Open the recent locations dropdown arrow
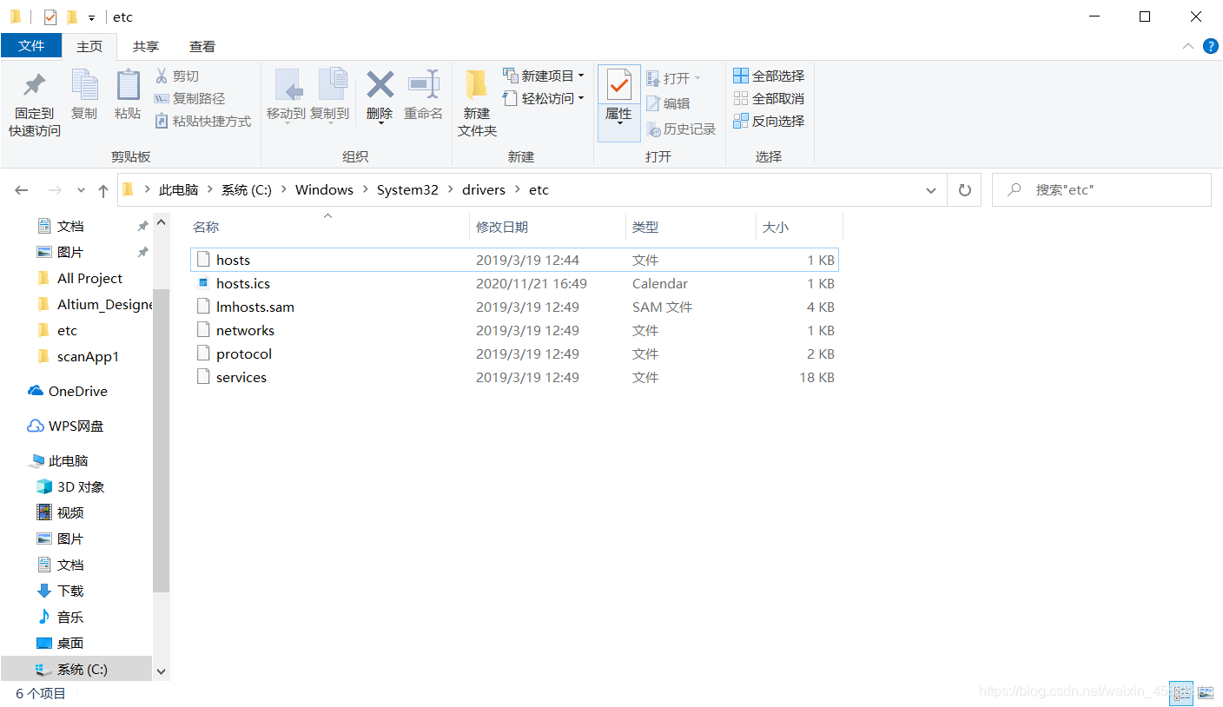Screen dimensions: 1223x707 point(81,190)
